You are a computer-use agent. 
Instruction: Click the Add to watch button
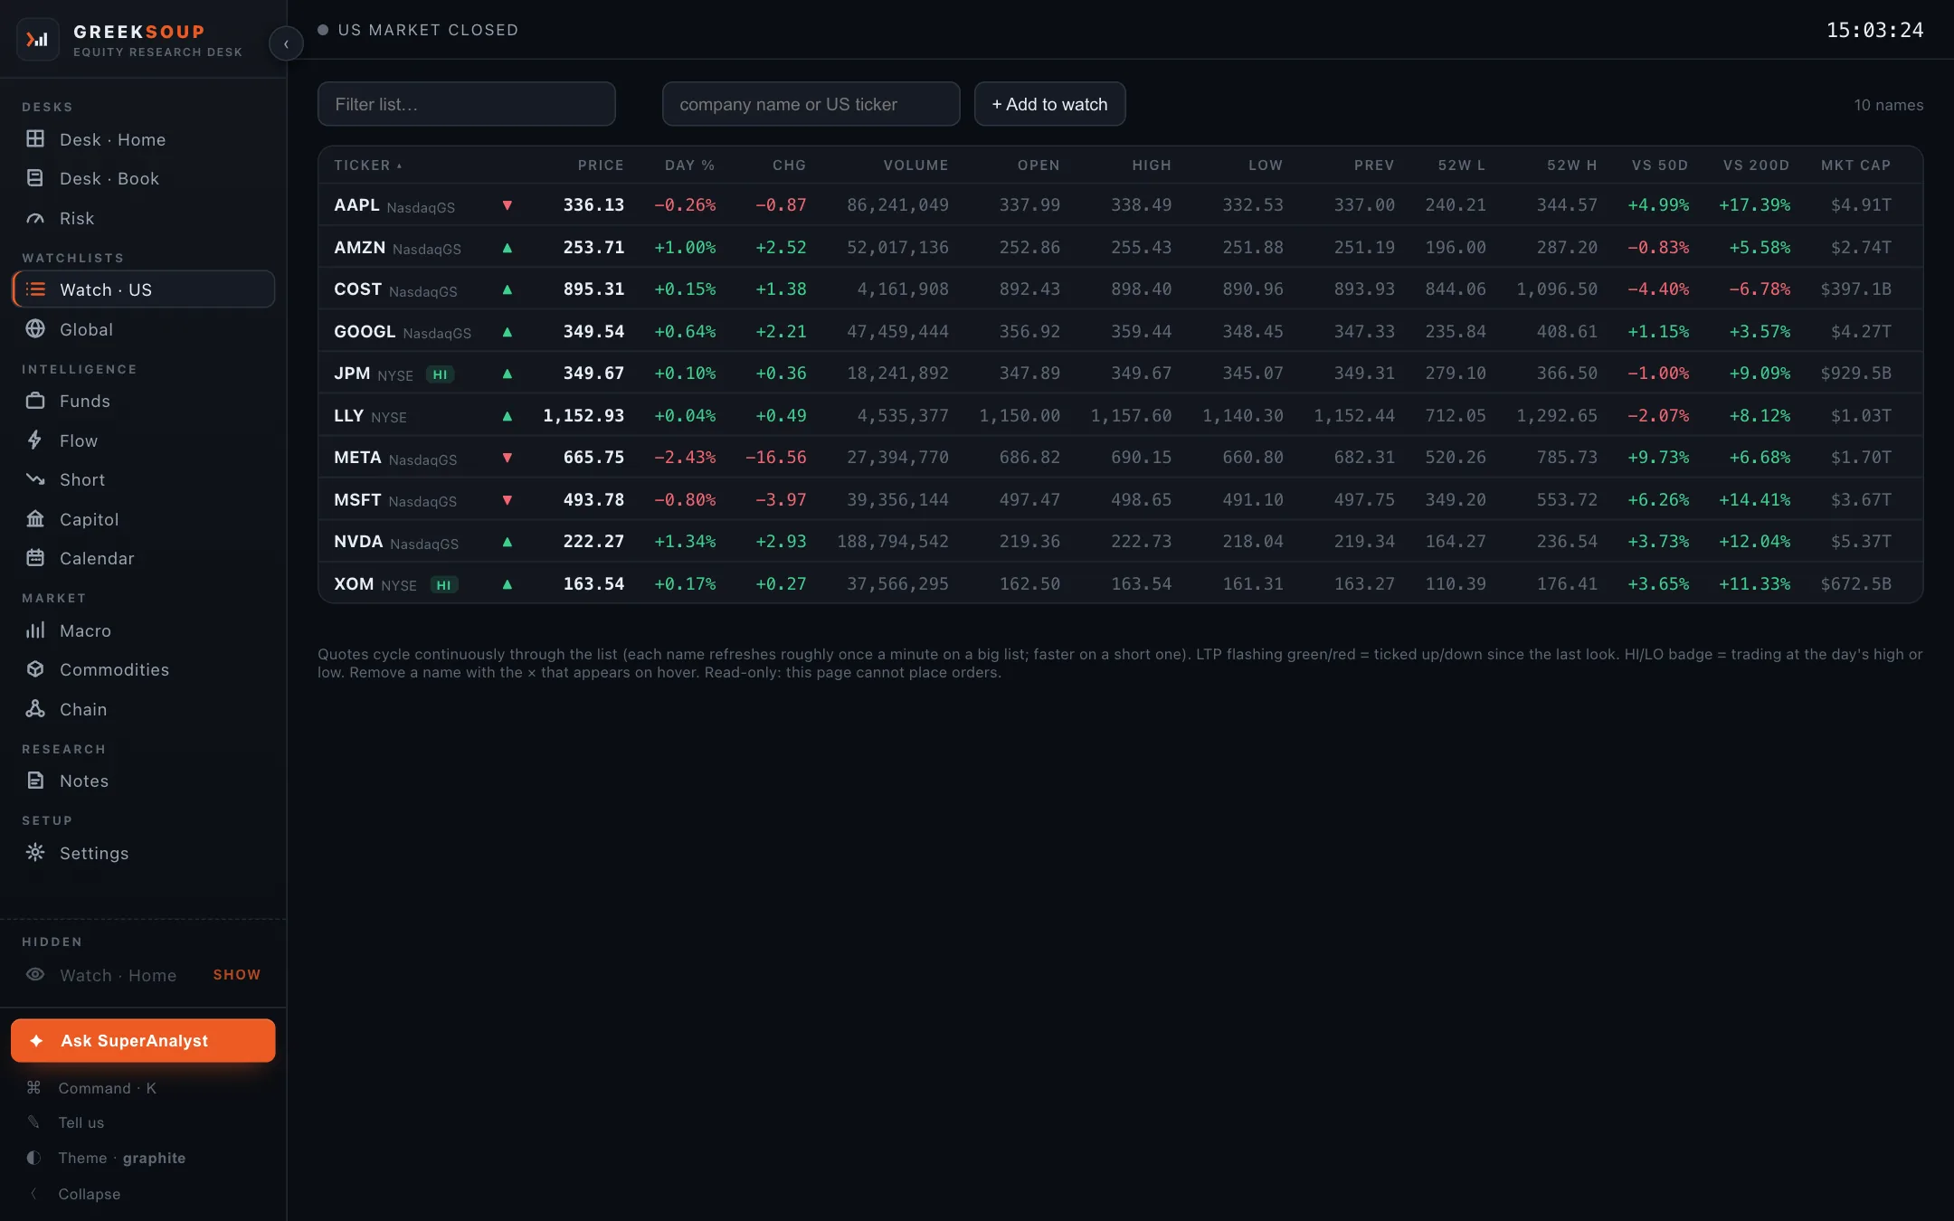pos(1049,104)
